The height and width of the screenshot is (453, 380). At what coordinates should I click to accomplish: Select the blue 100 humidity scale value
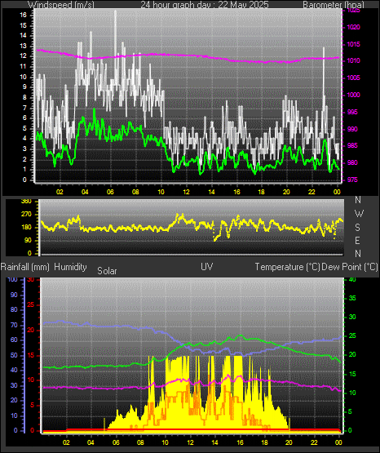click(x=12, y=279)
